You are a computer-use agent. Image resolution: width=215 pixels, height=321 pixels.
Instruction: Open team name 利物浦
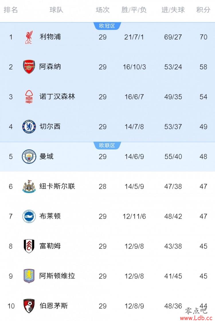click(50, 37)
